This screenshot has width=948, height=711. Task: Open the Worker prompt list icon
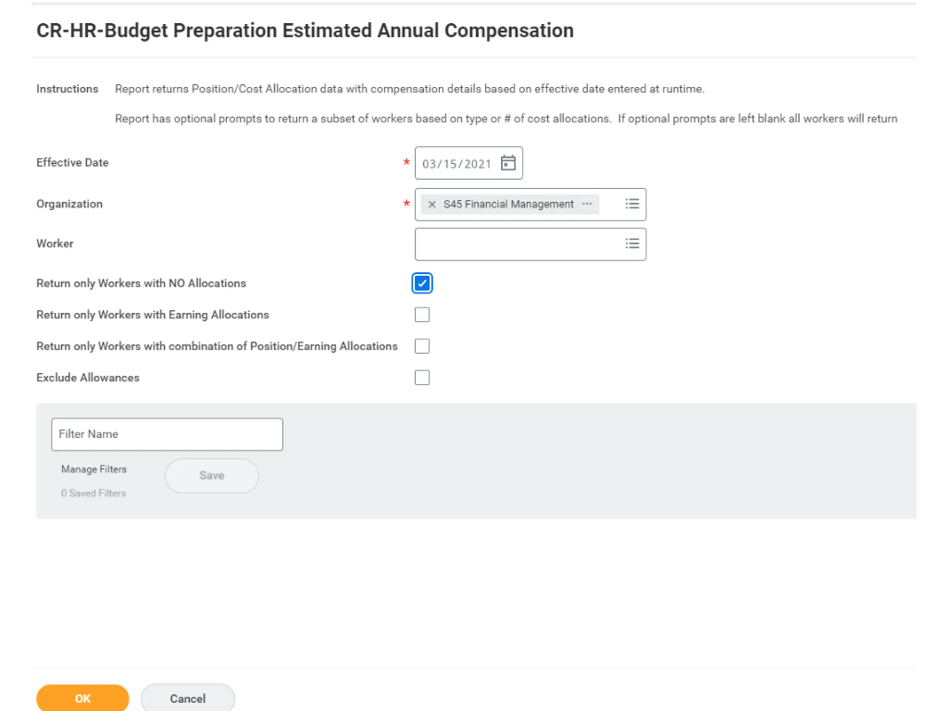point(632,244)
